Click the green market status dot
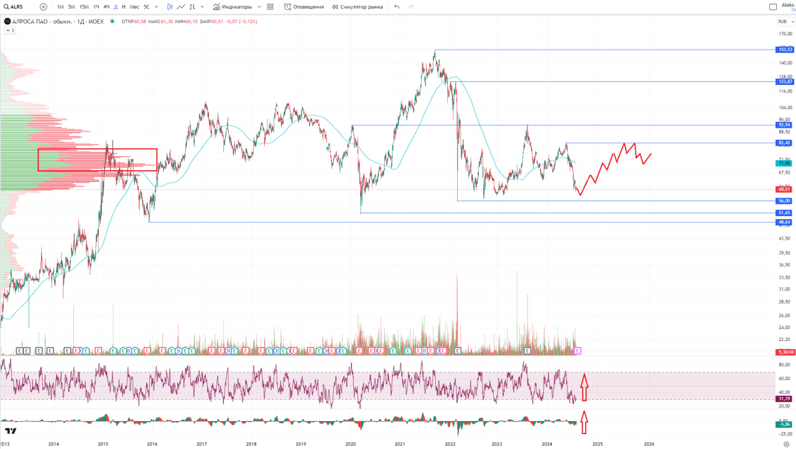Viewport: 796px width, 449px height. tap(112, 21)
